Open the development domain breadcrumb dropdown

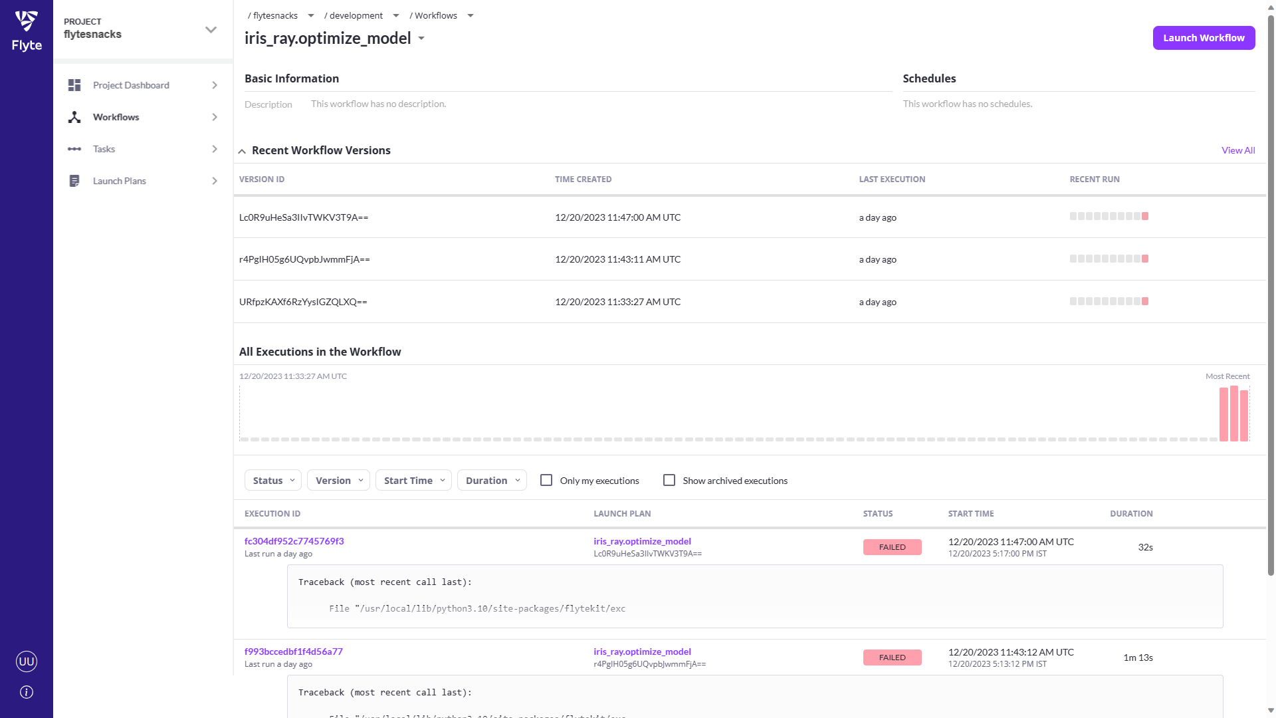click(396, 15)
